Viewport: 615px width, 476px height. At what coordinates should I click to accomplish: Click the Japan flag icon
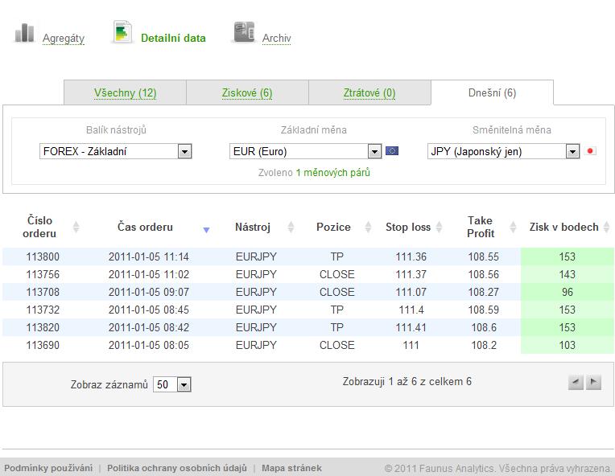coord(590,151)
